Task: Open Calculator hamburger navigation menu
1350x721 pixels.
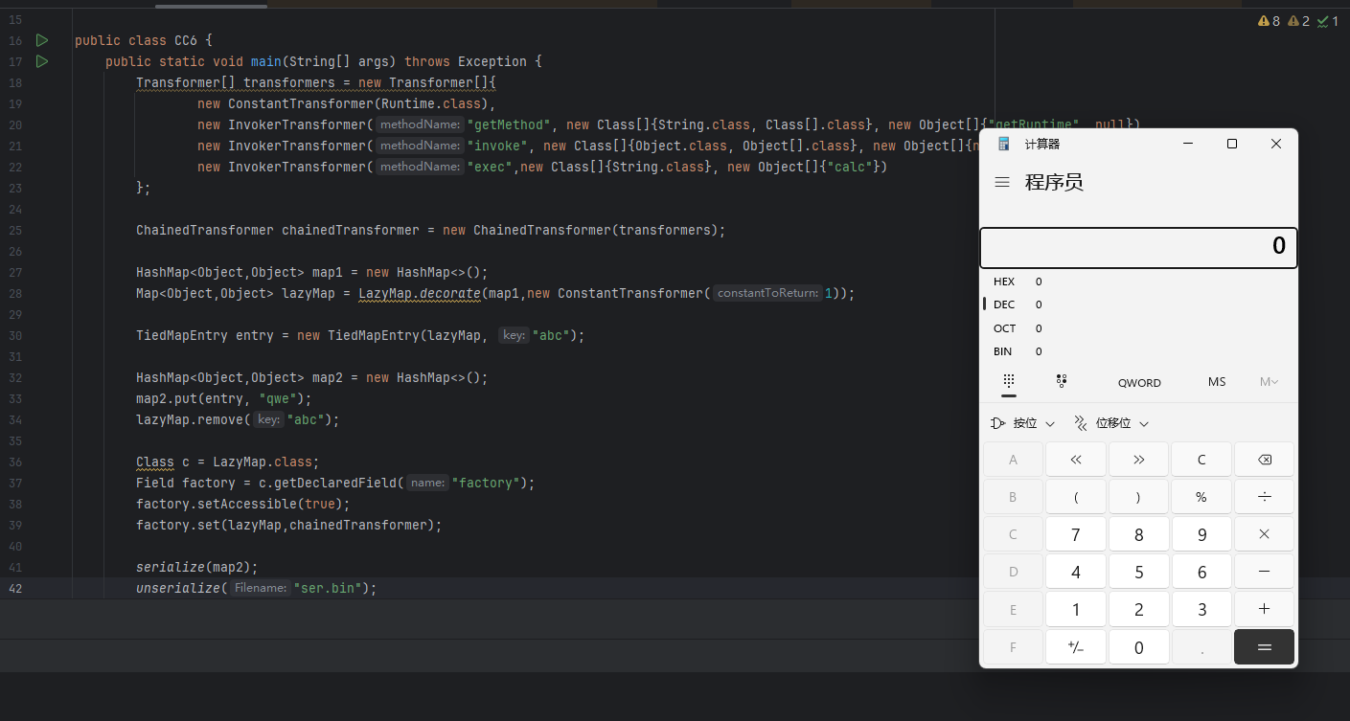Action: click(1002, 182)
